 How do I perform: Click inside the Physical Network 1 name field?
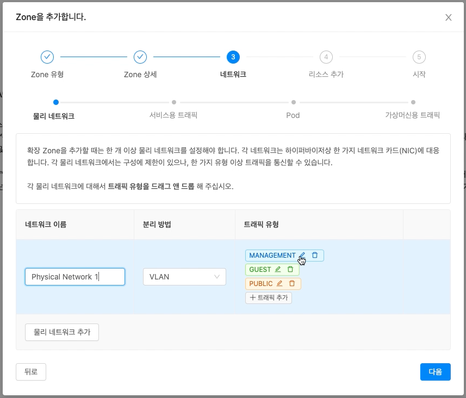tap(74, 277)
